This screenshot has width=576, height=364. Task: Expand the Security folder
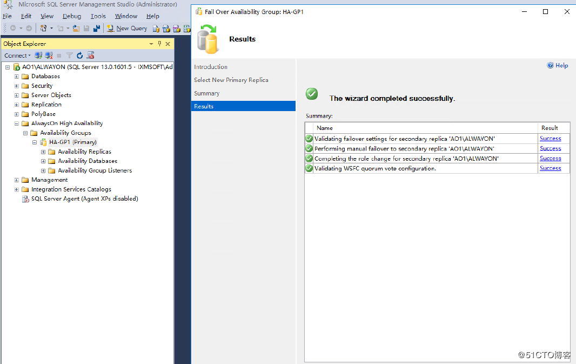(17, 86)
